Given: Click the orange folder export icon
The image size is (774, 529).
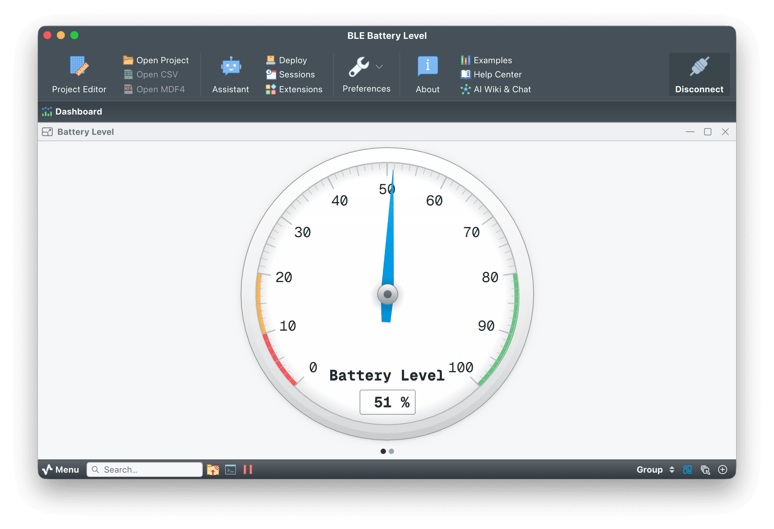Looking at the screenshot, I should pos(213,470).
